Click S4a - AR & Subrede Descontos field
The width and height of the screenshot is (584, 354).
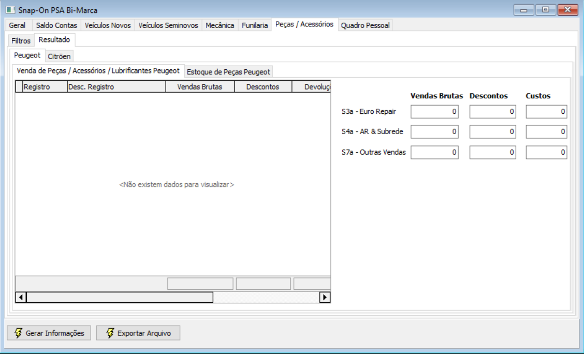pos(492,132)
